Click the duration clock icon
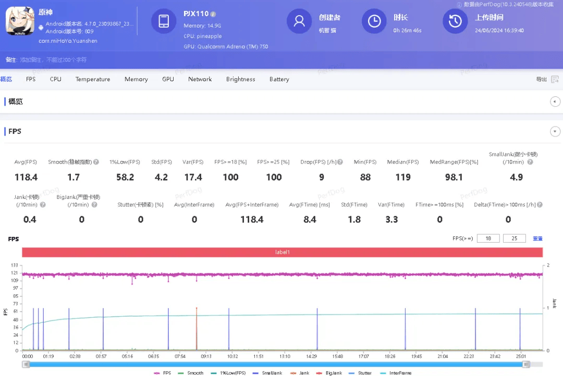 tap(374, 21)
